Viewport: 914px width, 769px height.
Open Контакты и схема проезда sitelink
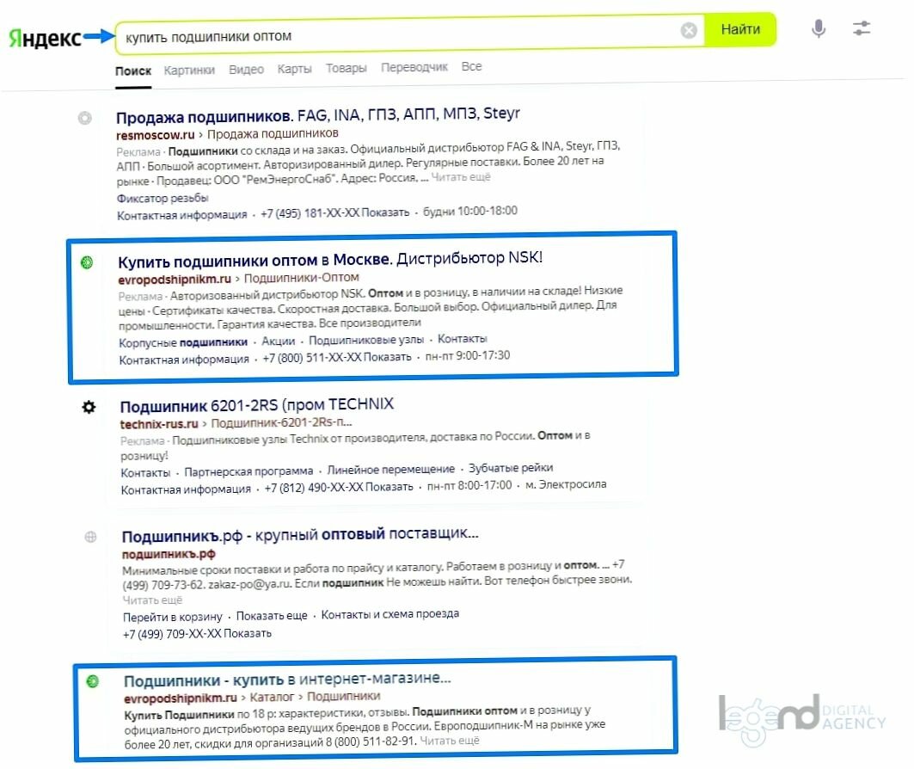390,614
